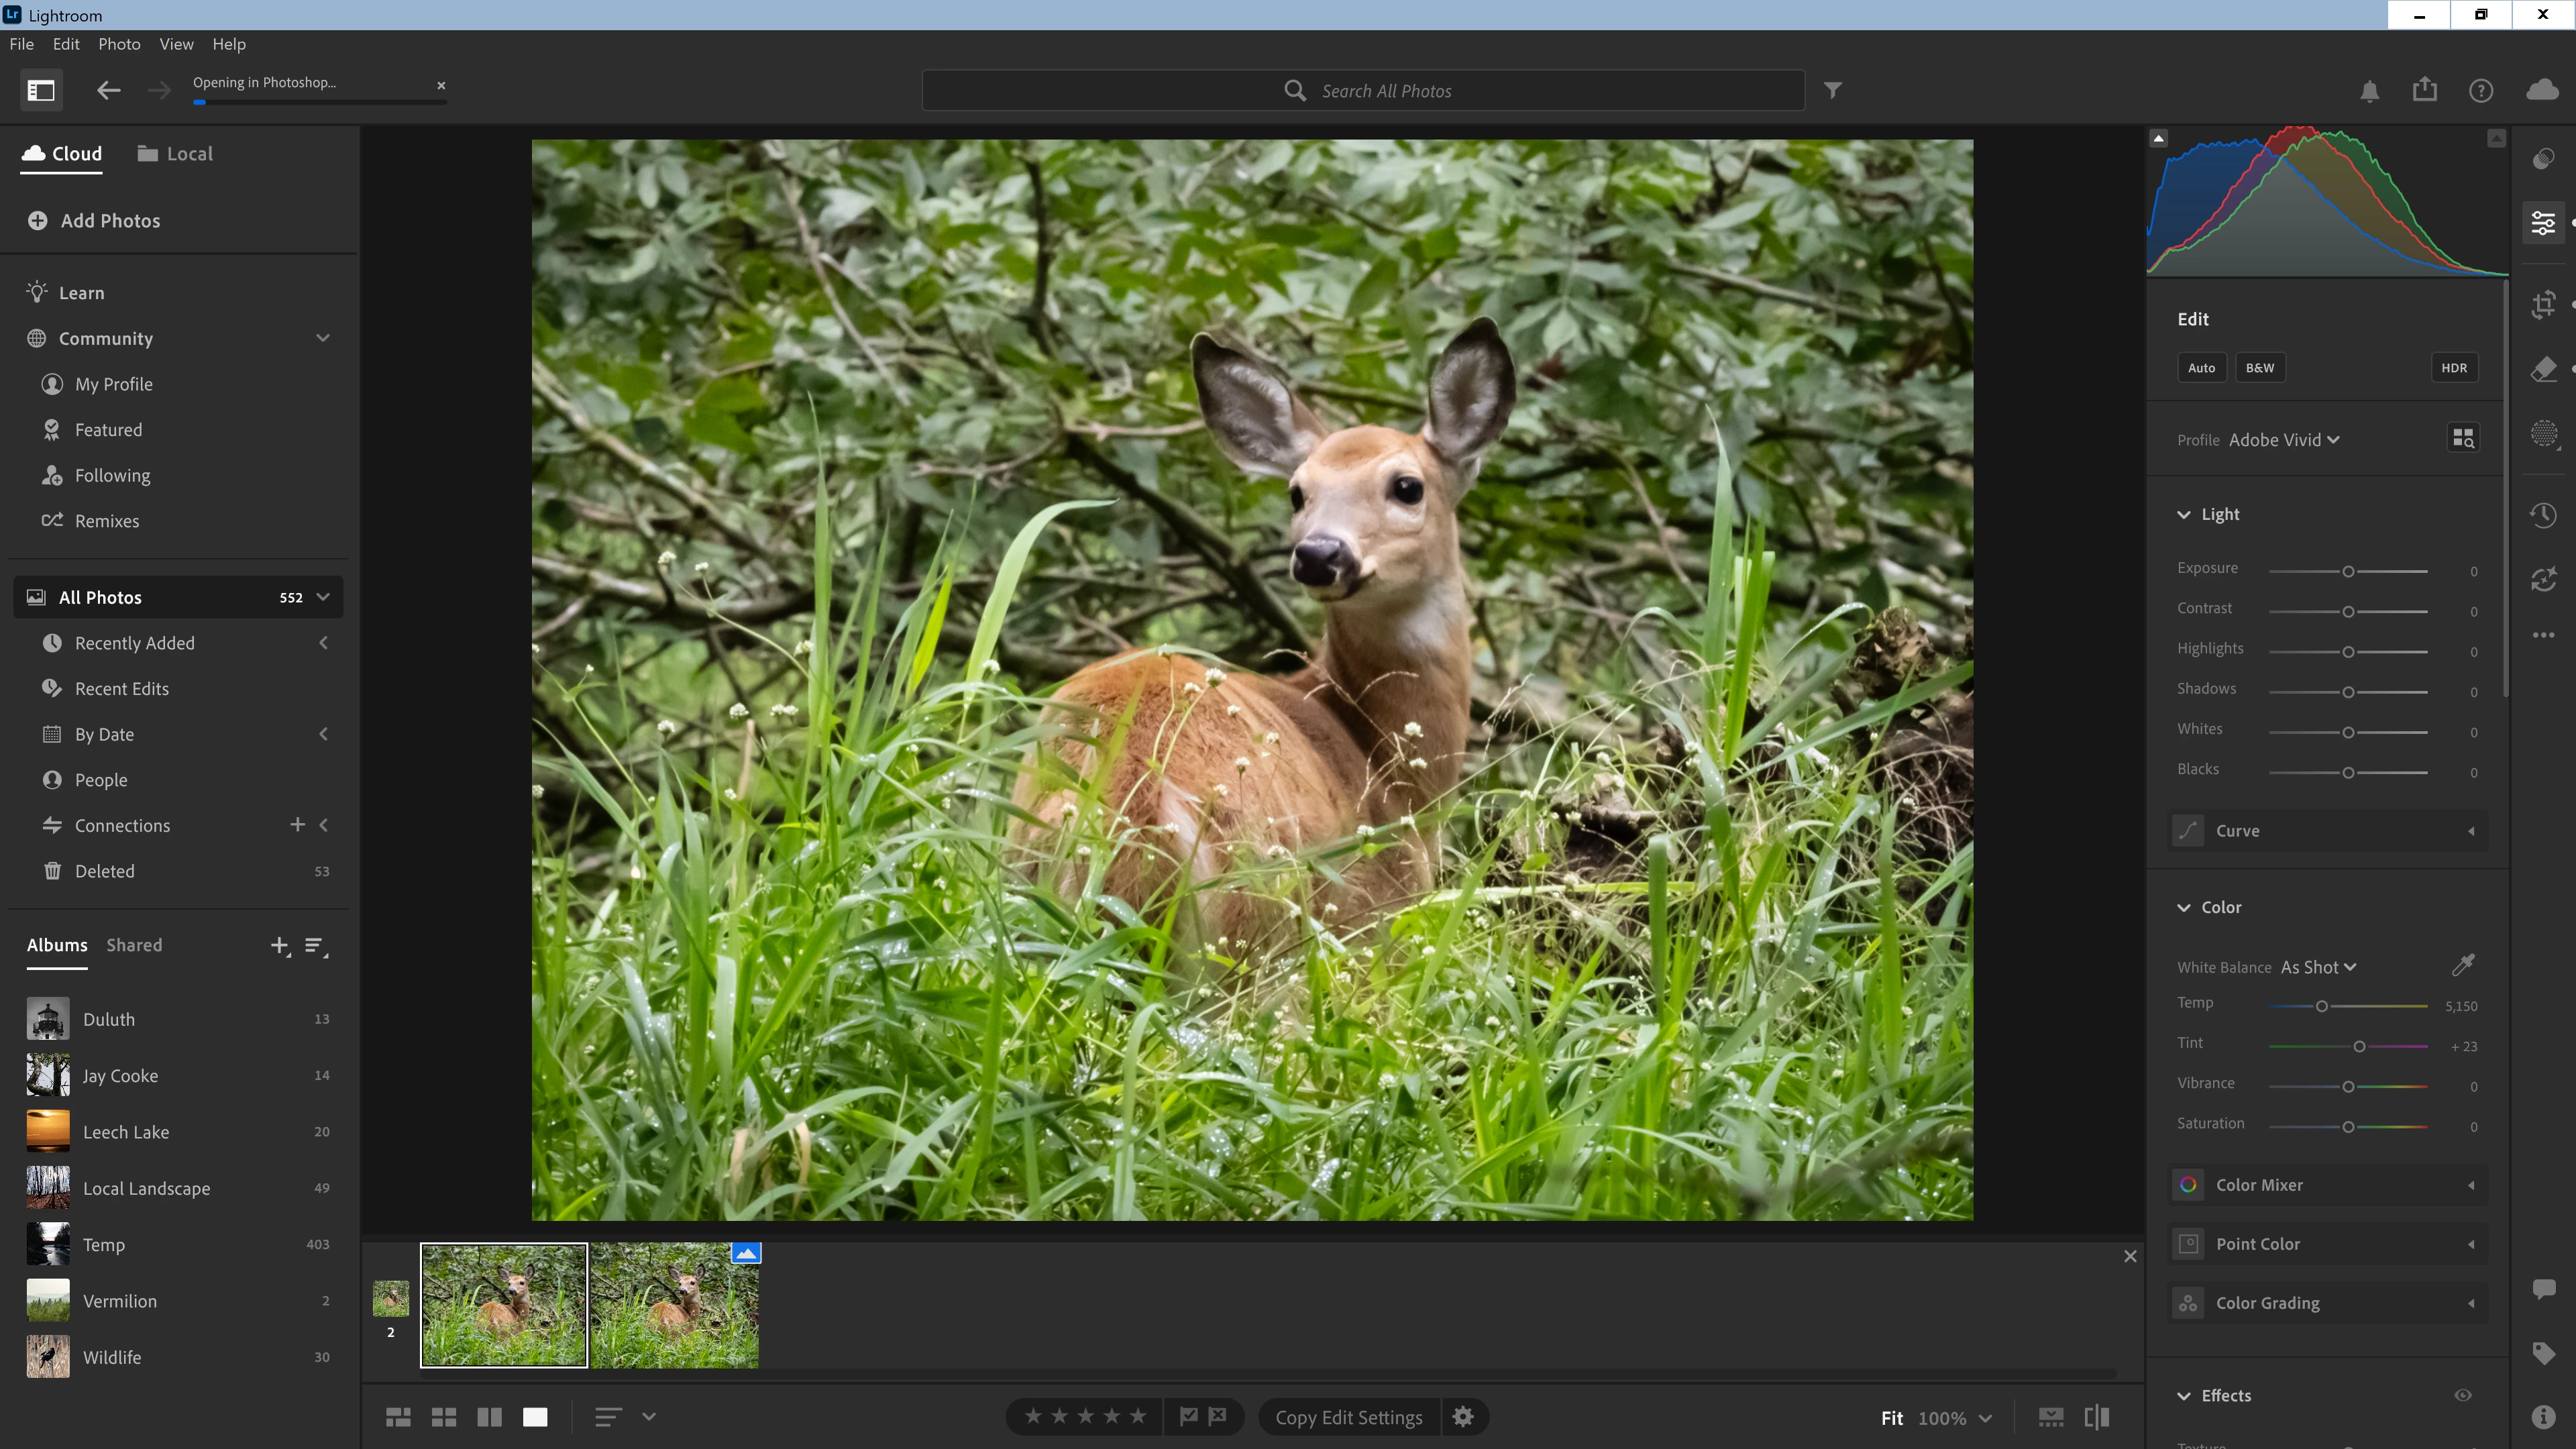Screen dimensions: 2576x1449
Task: Open the Keywords tag icon
Action: (x=2543, y=1353)
